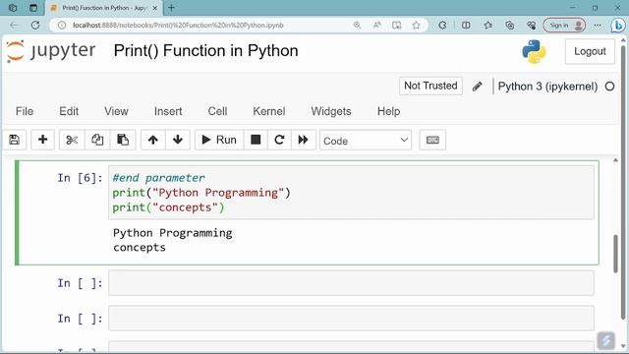Viewport: 629px width, 354px height.
Task: Open the command palette keyboard icon
Action: 432,140
